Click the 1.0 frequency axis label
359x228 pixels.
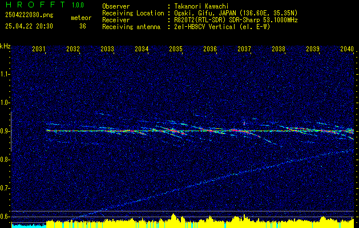[x=5, y=103]
